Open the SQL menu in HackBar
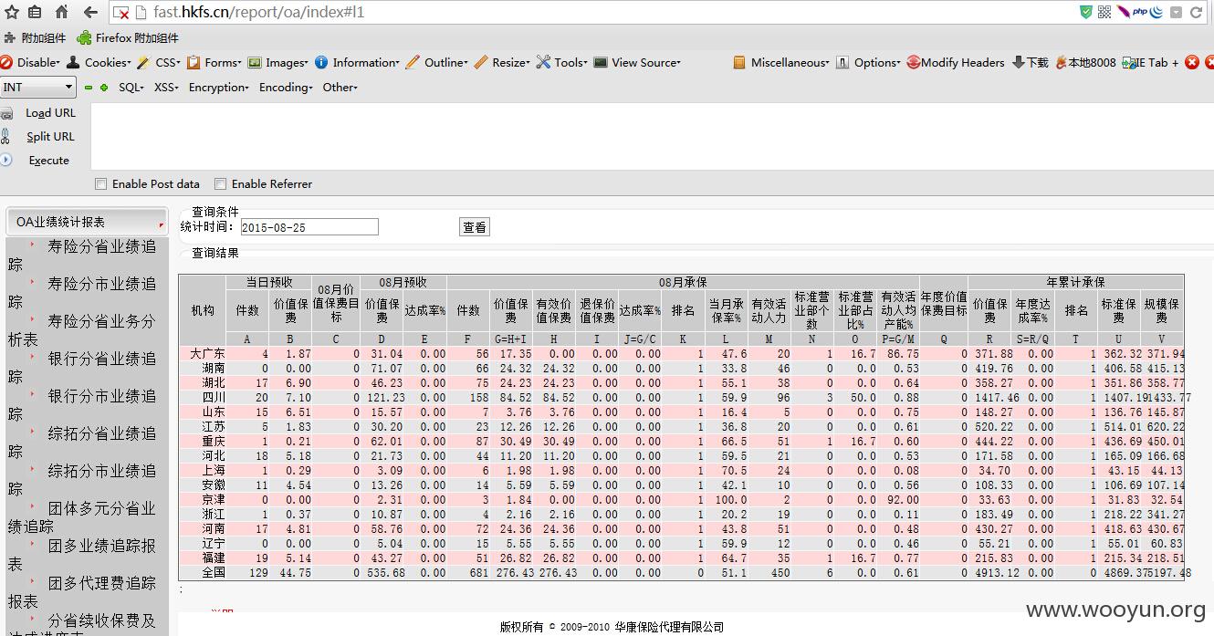1214x636 pixels. (131, 88)
